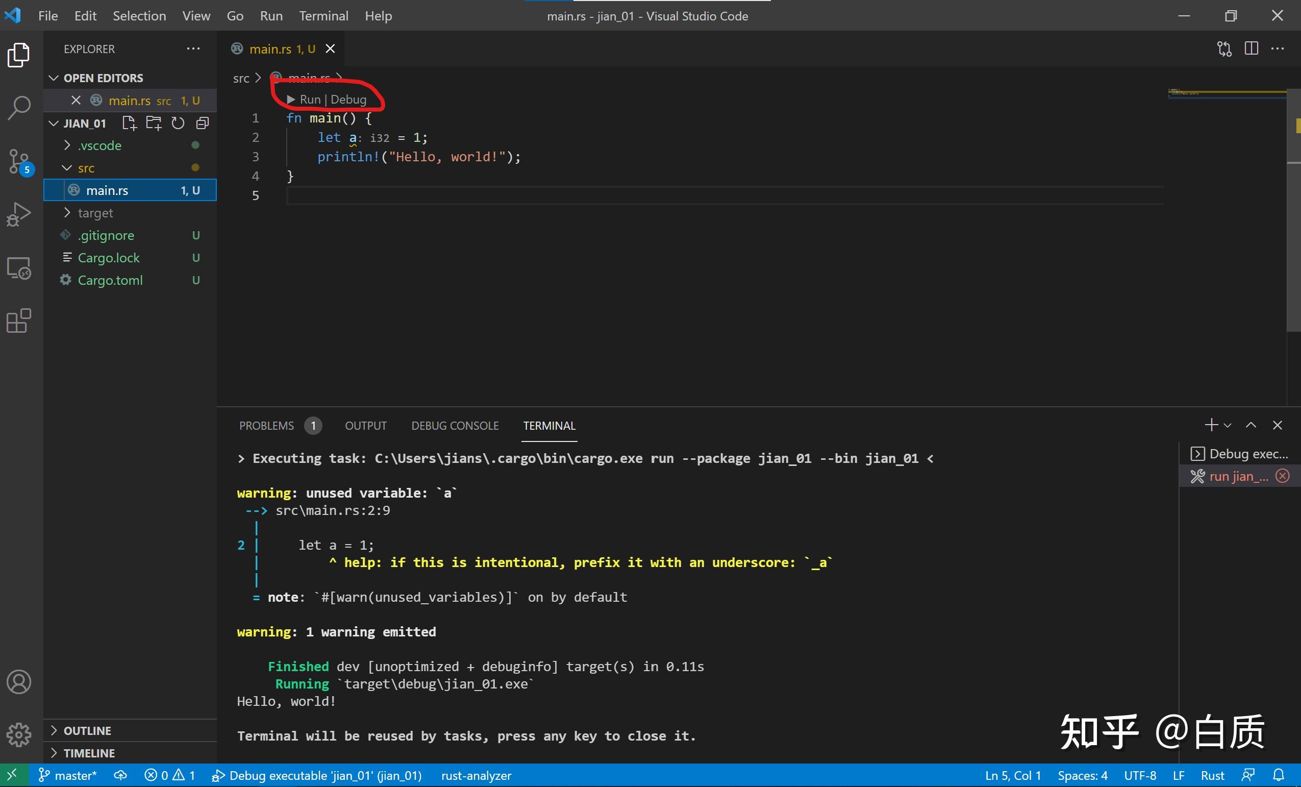Click the New File icon in the JIAN_01 header
Viewport: 1301px width, 787px height.
click(129, 124)
